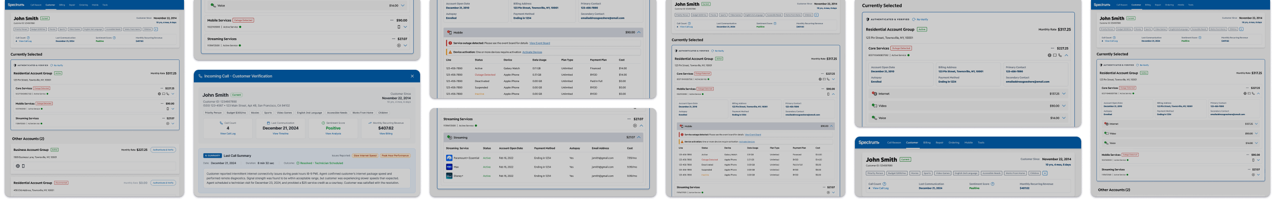The image size is (1275, 199).
Task: Click the mobile device icon under Business Account Group
Action: click(23, 167)
